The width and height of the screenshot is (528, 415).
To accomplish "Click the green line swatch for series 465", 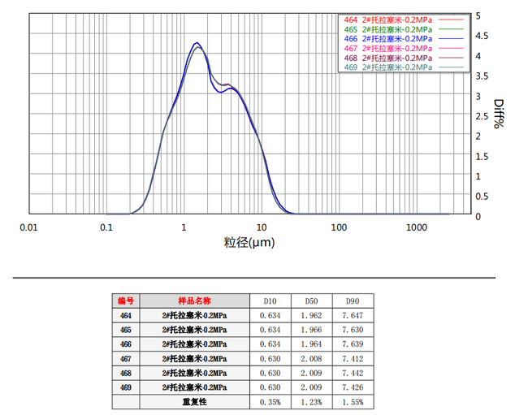I will (451, 29).
